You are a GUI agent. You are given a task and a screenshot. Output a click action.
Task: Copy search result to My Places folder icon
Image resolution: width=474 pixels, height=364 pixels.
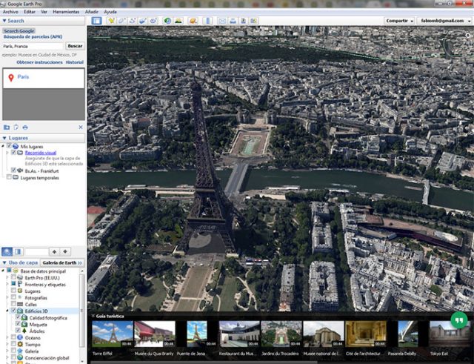tap(7, 128)
